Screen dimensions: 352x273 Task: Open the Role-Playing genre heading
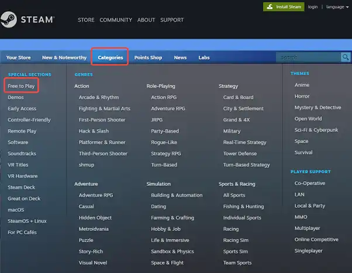coord(161,86)
